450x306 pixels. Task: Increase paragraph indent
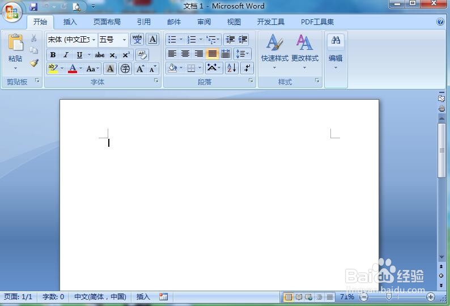click(x=243, y=39)
